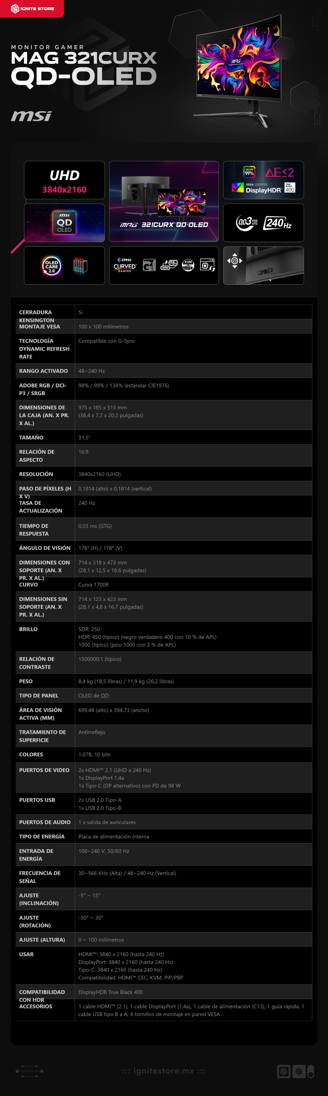Click the MSI Curved Gaming badge
Image resolution: width=328 pixels, height=1096 pixels.
point(125,265)
